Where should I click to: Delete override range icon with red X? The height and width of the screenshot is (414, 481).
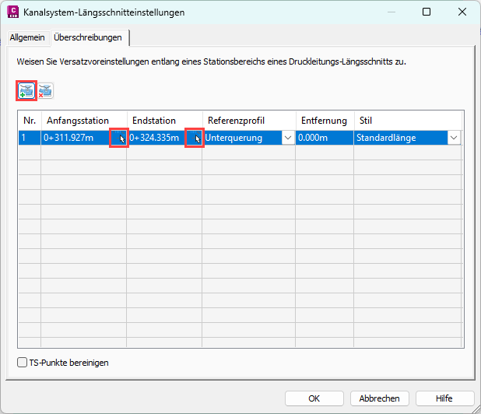45,91
